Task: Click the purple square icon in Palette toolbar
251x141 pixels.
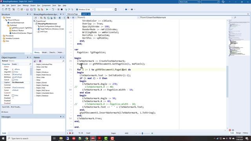Action: (x=40, y=61)
